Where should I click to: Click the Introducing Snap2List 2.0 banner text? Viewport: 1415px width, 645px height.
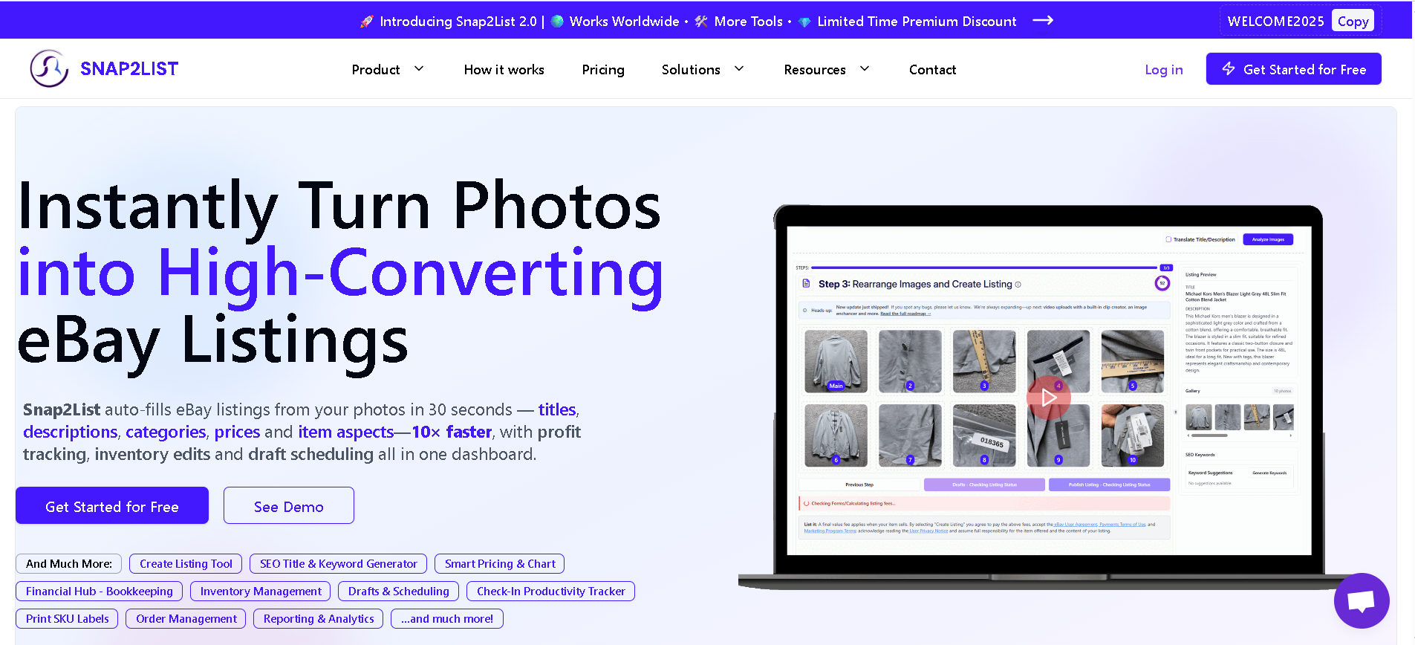tap(458, 22)
